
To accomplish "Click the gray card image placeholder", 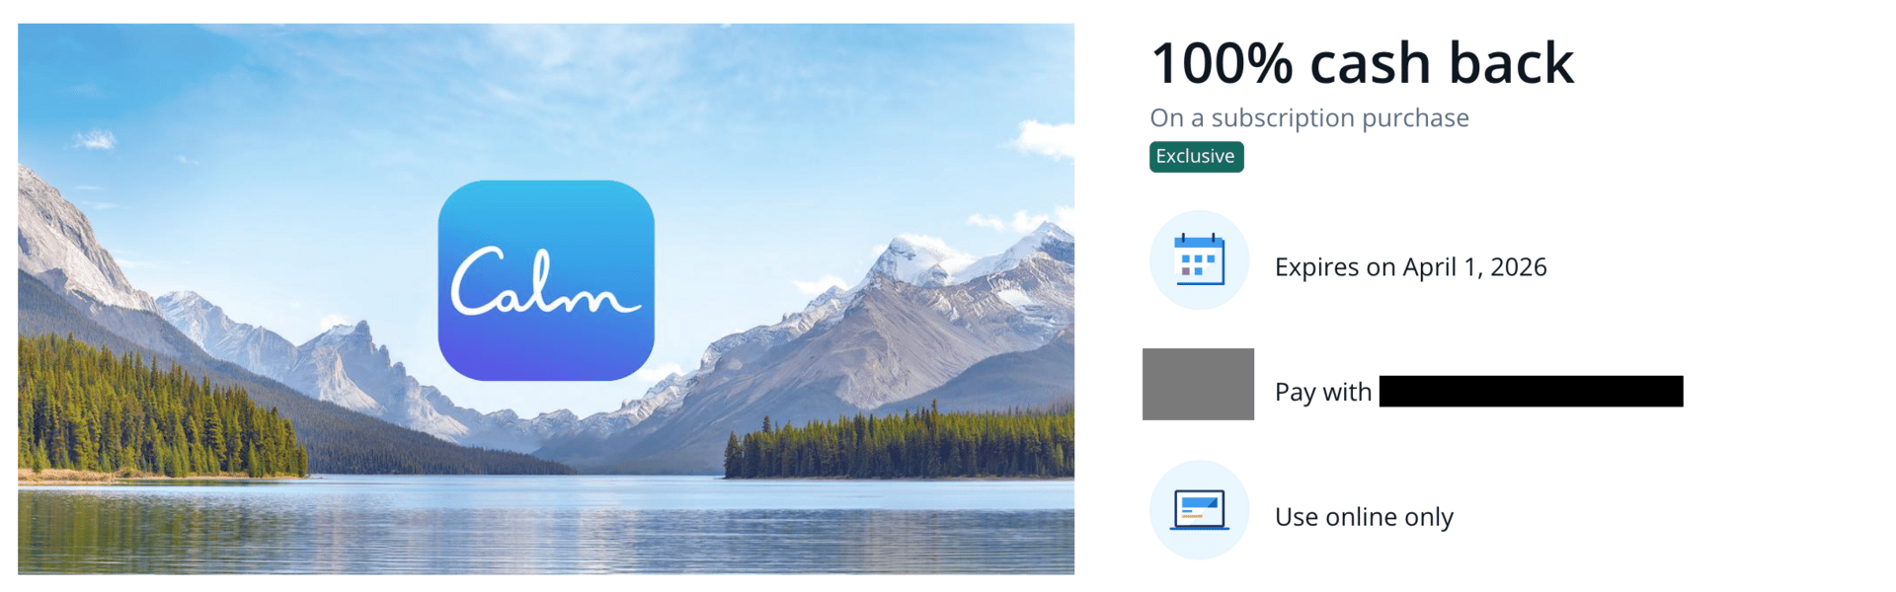I will (x=1198, y=384).
